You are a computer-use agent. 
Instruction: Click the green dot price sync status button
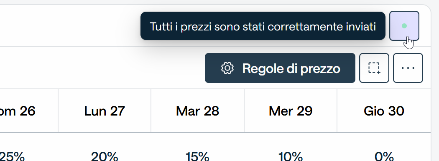pos(404,26)
